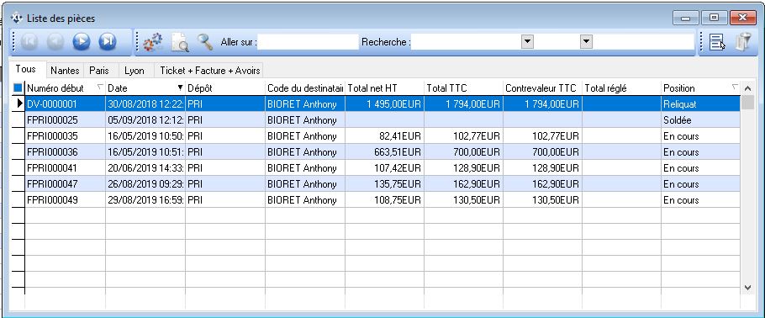The height and width of the screenshot is (318, 765).
Task: Switch to the Paris tab
Action: click(99, 71)
